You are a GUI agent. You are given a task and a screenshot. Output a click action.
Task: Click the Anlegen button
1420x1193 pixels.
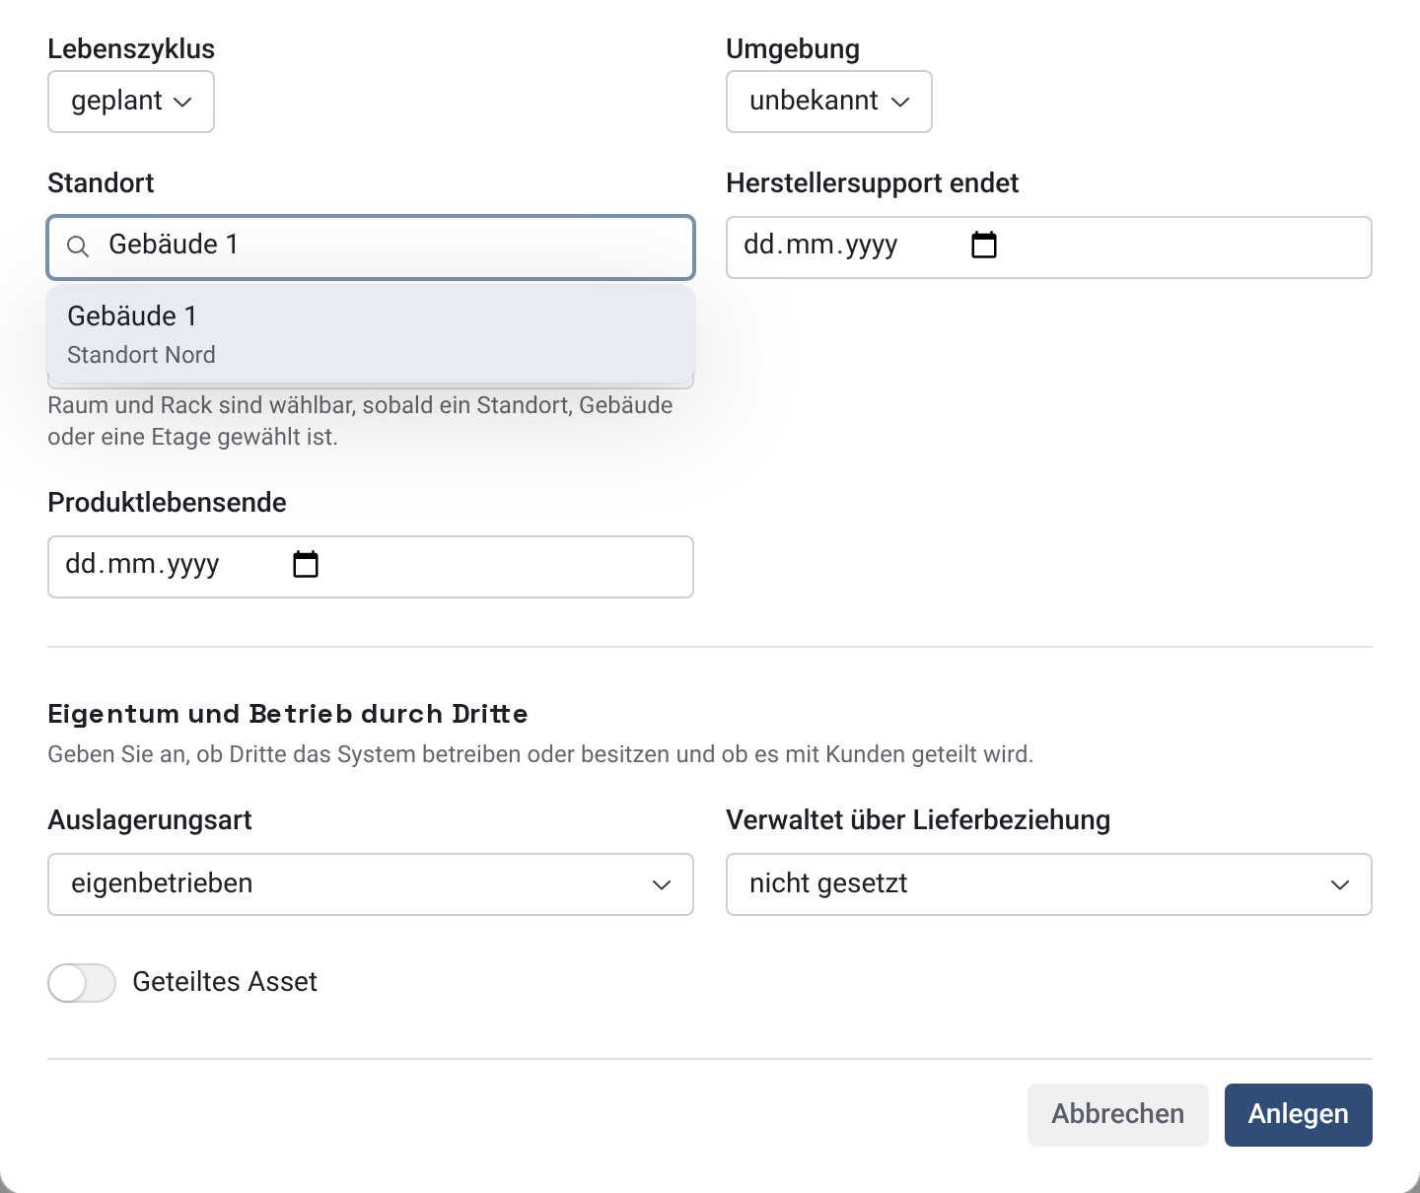(1299, 1115)
